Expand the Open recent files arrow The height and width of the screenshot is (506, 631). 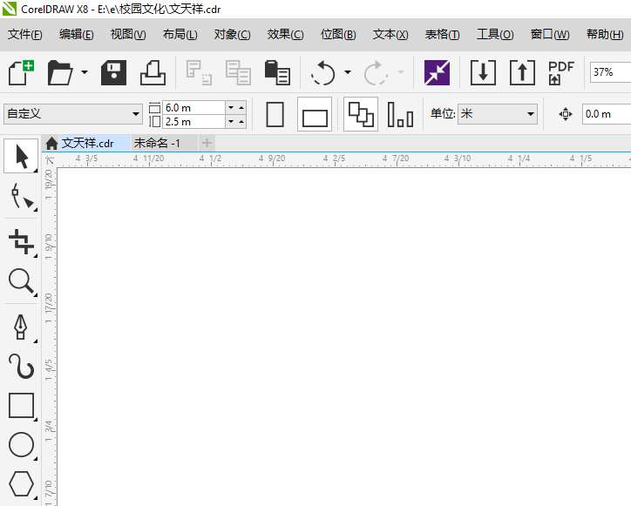(x=85, y=72)
